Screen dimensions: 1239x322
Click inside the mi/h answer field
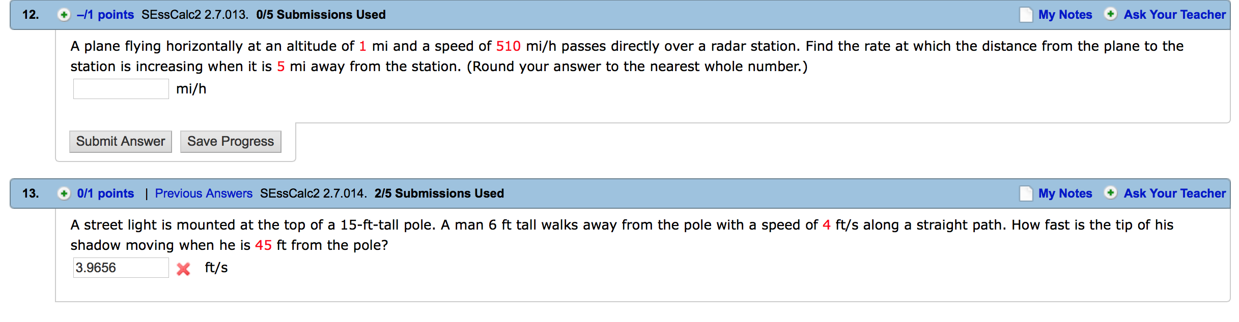point(120,88)
